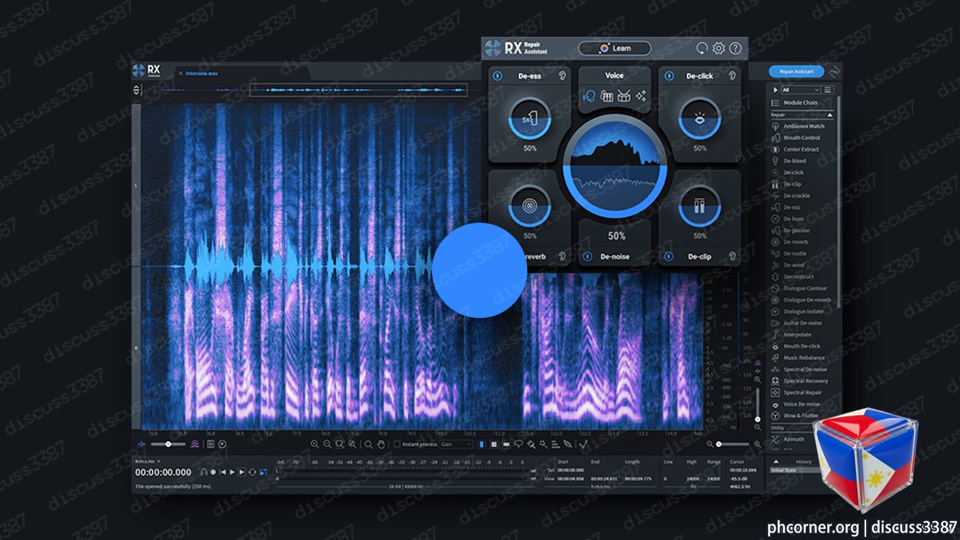Open De-plosive module

pos(796,230)
